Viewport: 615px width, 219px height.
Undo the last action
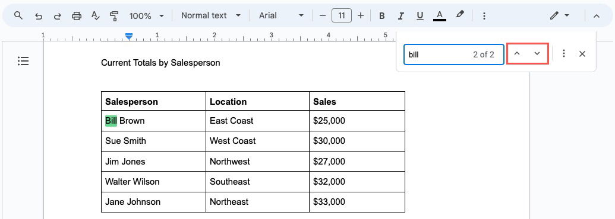[x=39, y=16]
